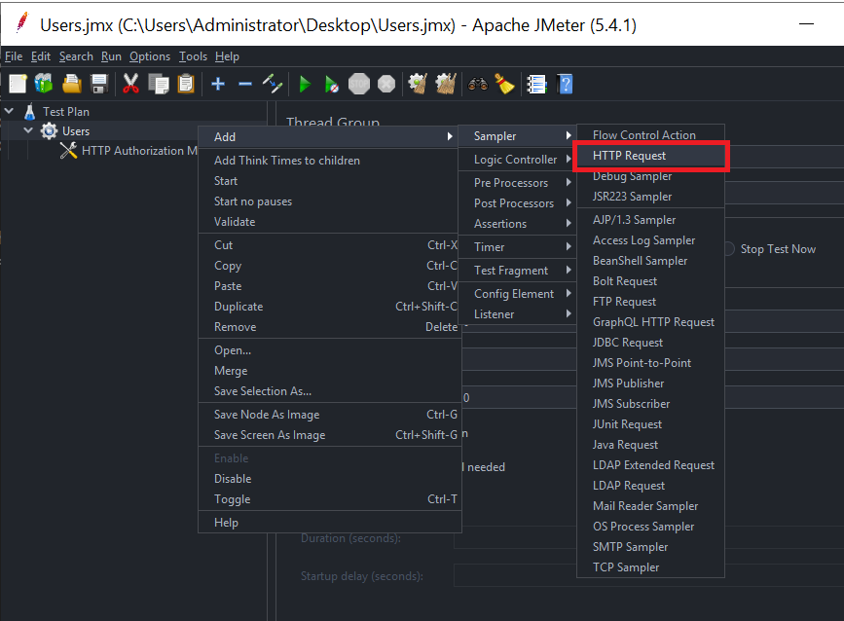Select Add Think Times to children
Viewport: 844px width, 621px height.
pos(329,161)
